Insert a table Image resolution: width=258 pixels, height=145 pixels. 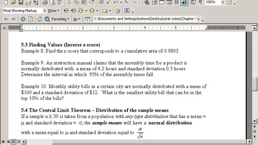point(162,2)
